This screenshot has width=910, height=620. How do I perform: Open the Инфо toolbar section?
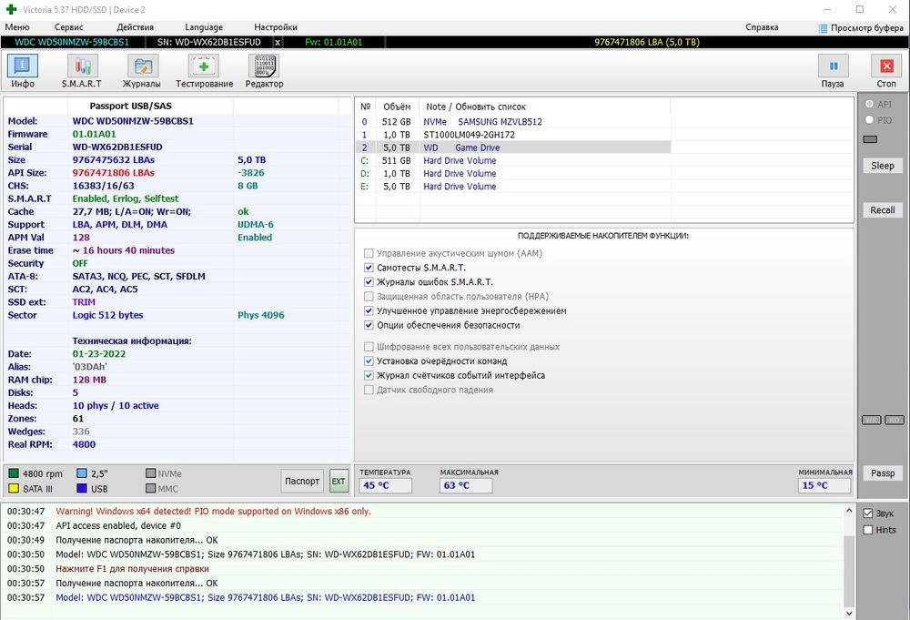click(23, 71)
